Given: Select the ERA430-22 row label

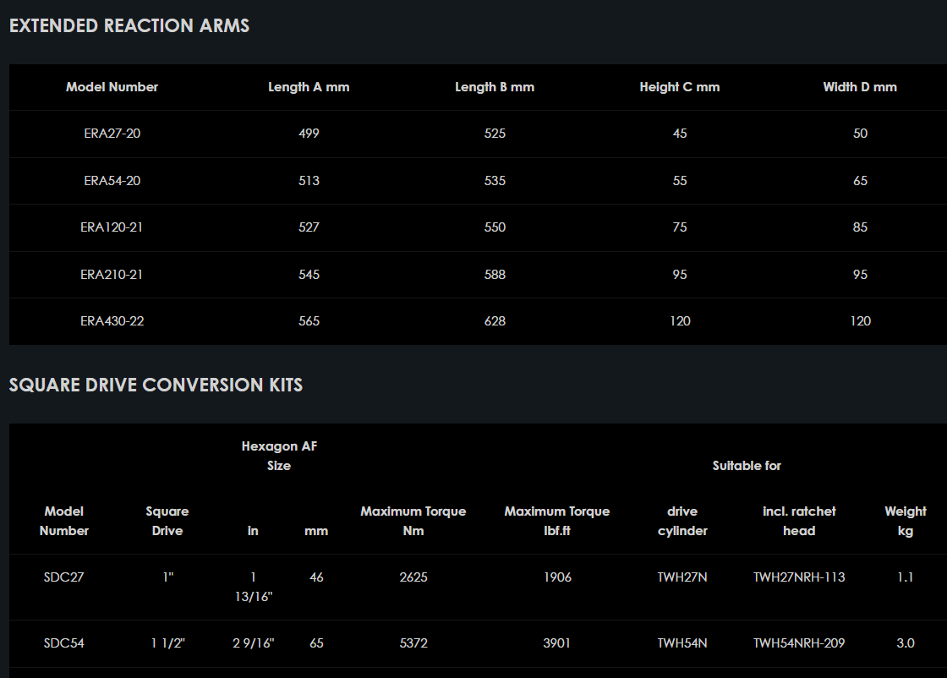Looking at the screenshot, I should 112,321.
